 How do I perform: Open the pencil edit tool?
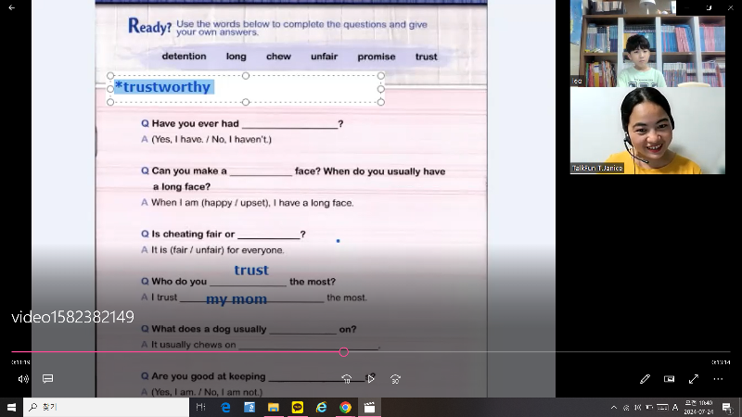point(645,378)
